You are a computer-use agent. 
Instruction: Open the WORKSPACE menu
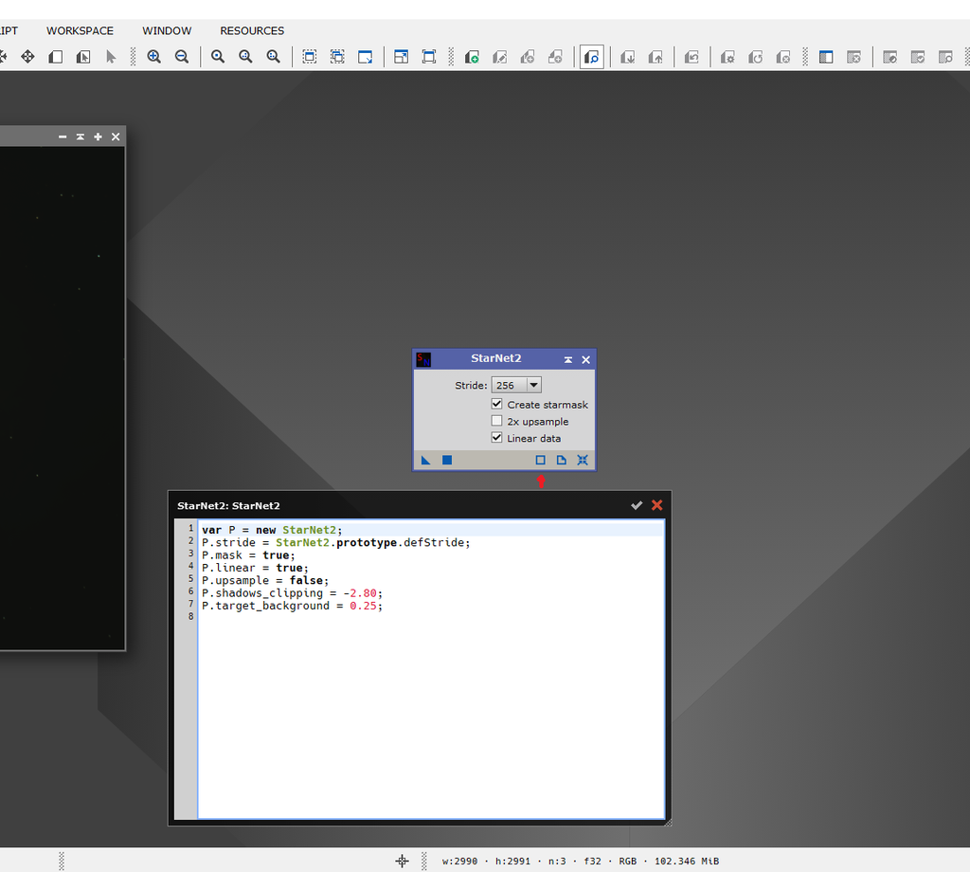click(x=80, y=31)
